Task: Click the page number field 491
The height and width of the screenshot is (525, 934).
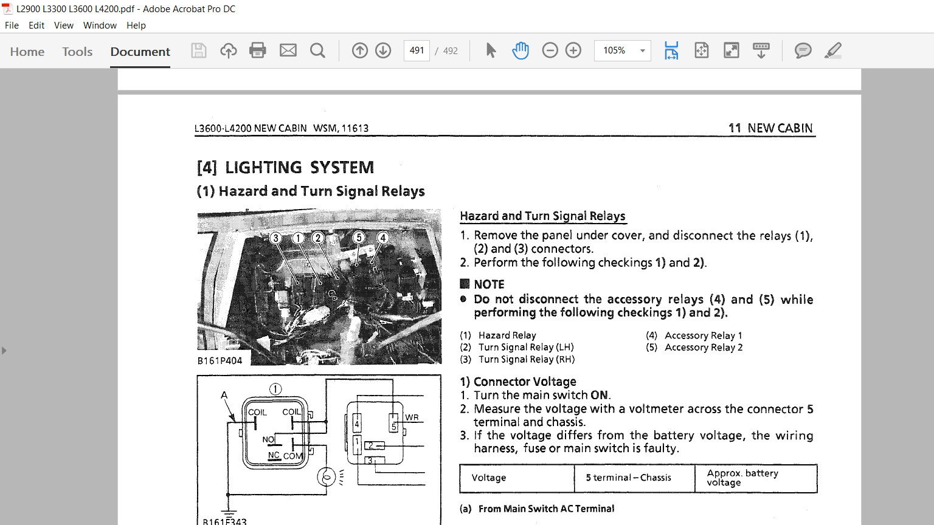Action: pyautogui.click(x=417, y=50)
